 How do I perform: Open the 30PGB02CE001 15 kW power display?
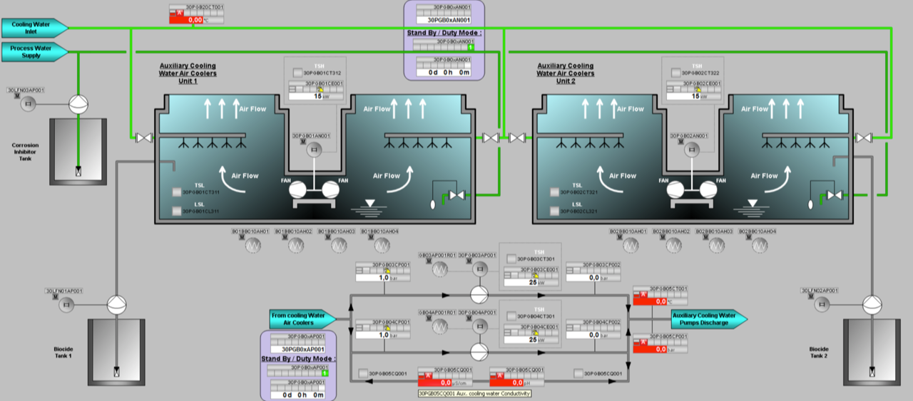(694, 90)
